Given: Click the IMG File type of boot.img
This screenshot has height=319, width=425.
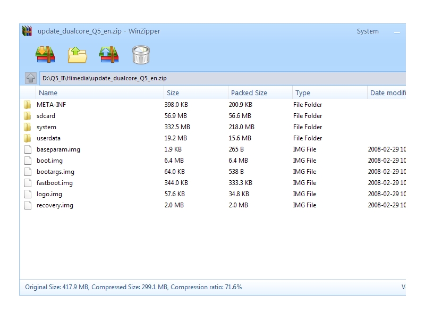Looking at the screenshot, I should pyautogui.click(x=304, y=161).
